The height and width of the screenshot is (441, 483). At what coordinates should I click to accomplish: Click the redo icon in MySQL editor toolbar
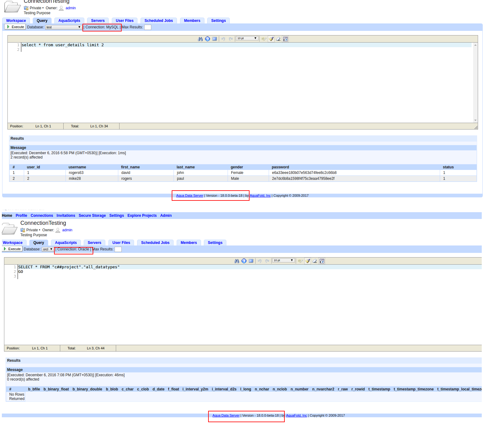pyautogui.click(x=231, y=39)
